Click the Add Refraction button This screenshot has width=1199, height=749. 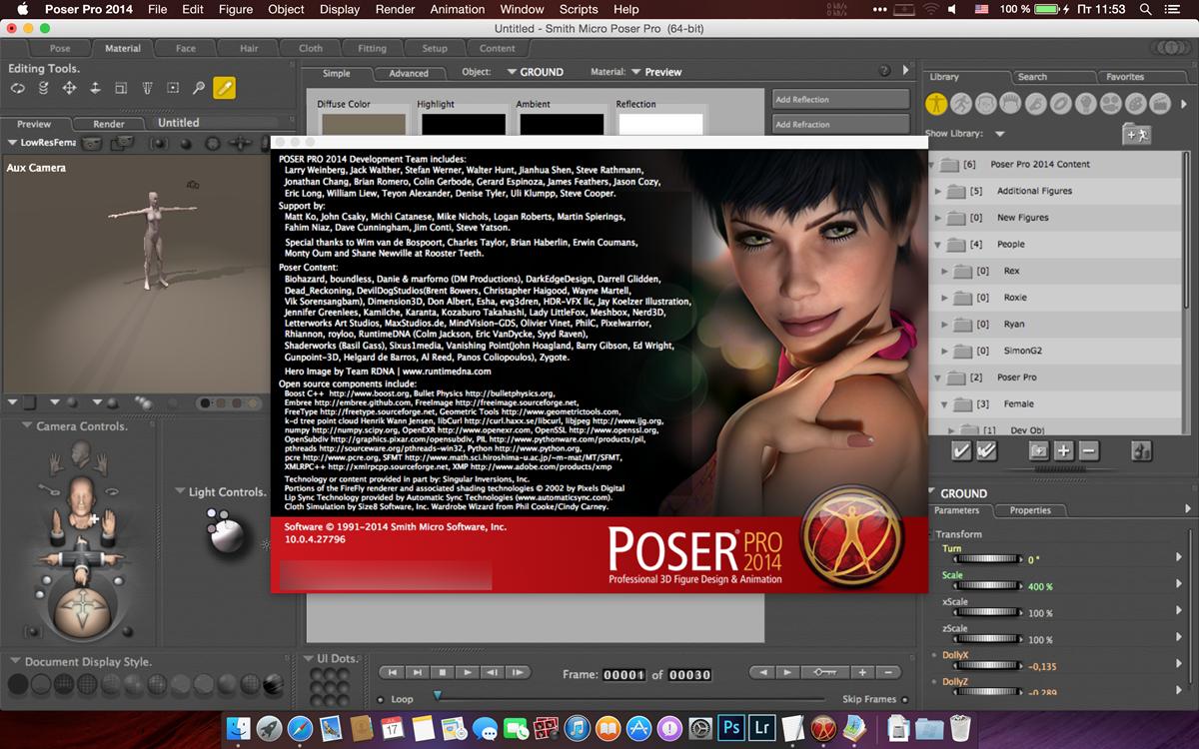pyautogui.click(x=841, y=124)
